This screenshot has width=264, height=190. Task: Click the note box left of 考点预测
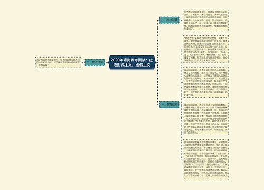point(58,62)
